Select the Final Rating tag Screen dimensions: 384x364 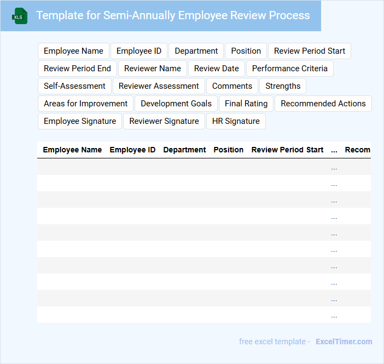(x=246, y=104)
